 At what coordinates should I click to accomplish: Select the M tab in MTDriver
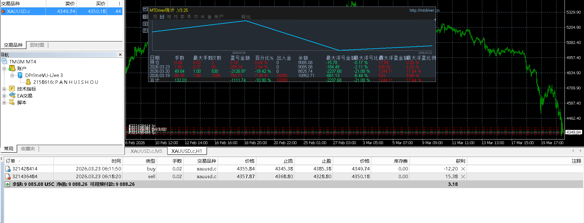203,17
